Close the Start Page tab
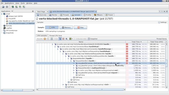169x95 pixels. point(47,12)
